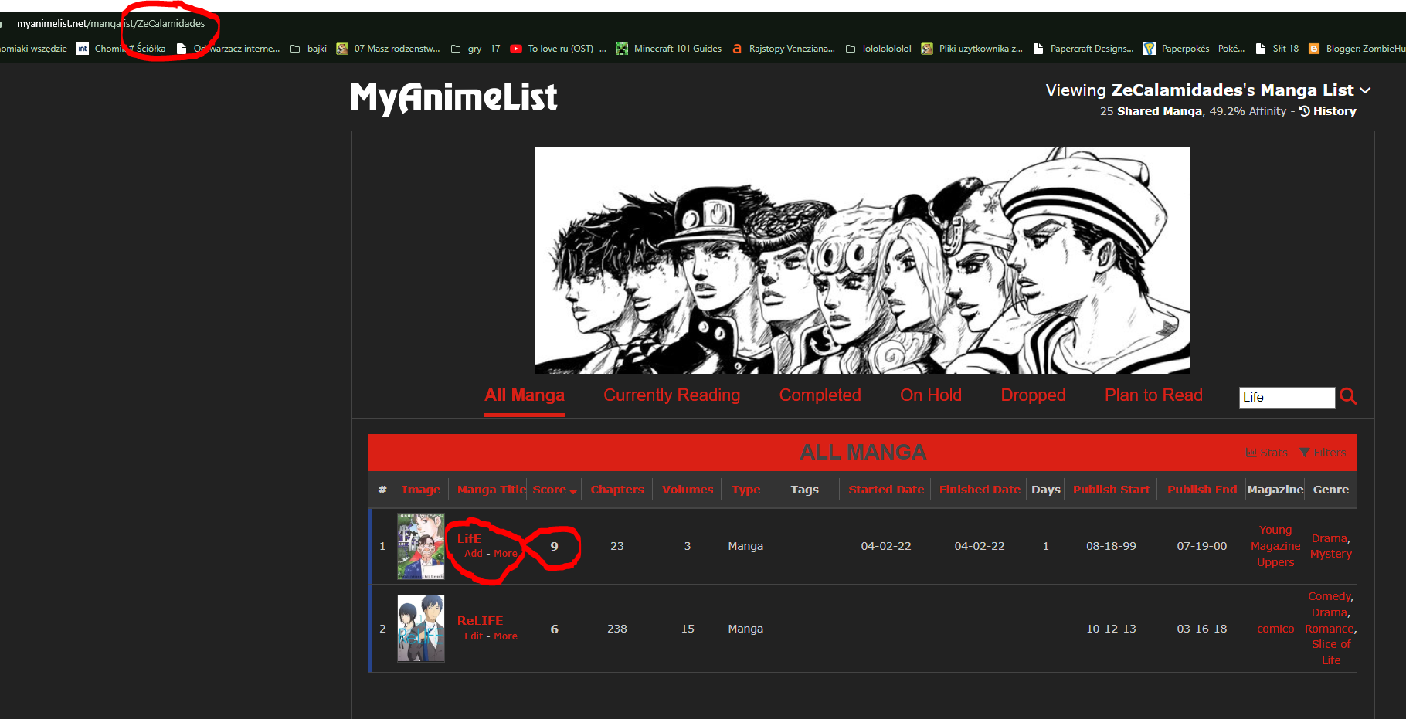Screen dimensions: 1406x719
Task: Click the MyAnimeList logo
Action: tap(453, 98)
